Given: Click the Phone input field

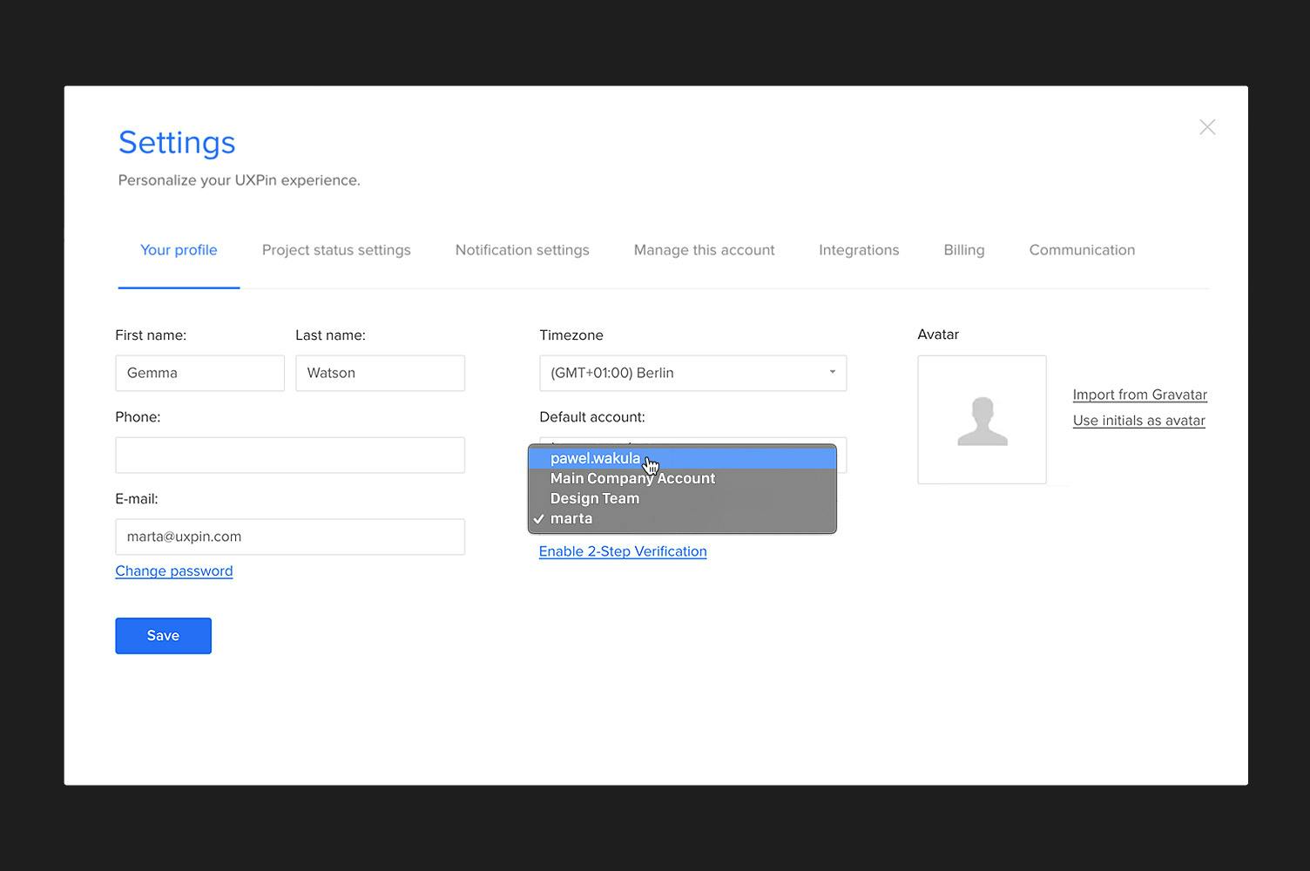Looking at the screenshot, I should pos(289,454).
